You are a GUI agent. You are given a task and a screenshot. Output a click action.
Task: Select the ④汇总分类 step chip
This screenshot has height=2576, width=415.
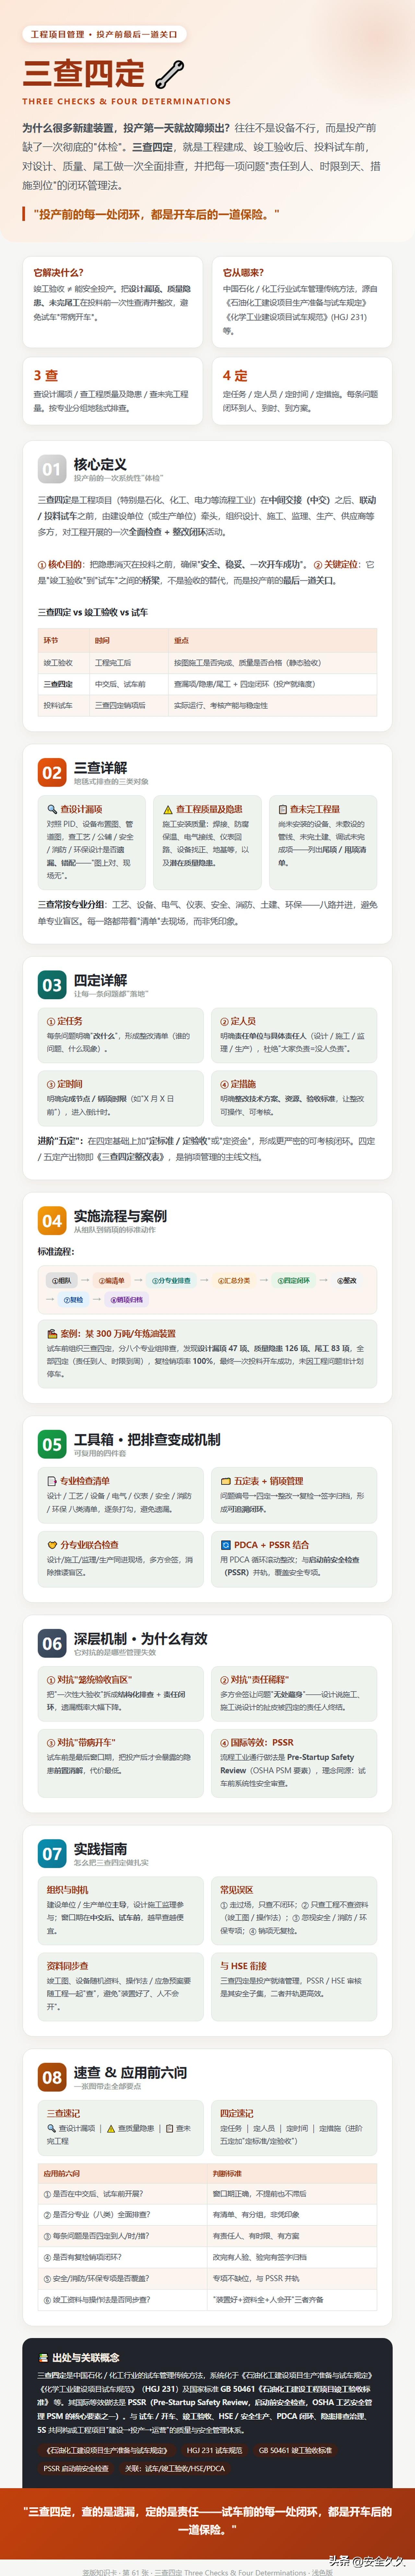(x=234, y=1280)
